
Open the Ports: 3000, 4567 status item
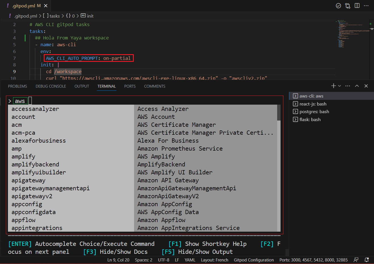pos(314,260)
